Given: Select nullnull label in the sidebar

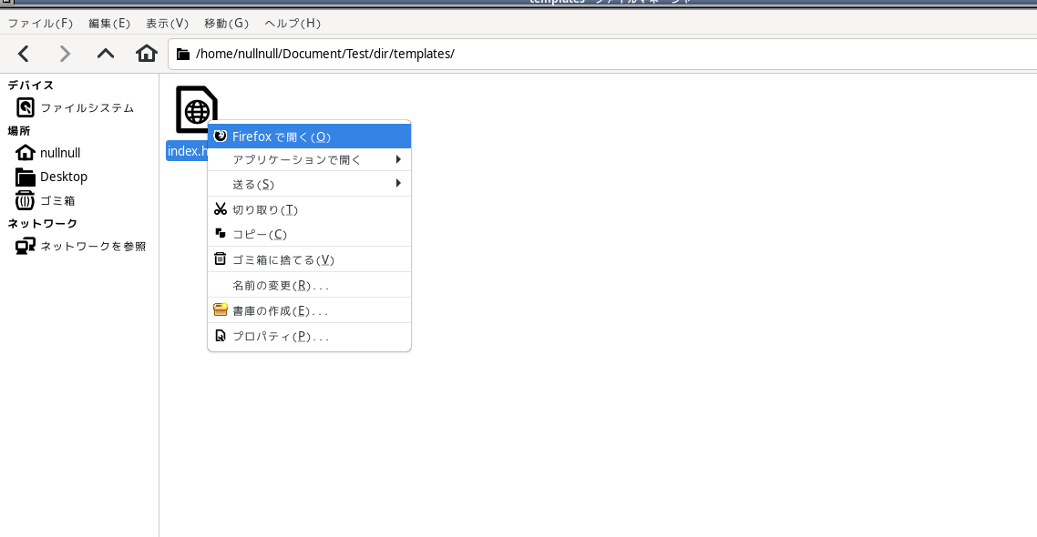Looking at the screenshot, I should coord(60,153).
